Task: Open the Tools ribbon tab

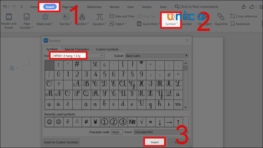Action: pos(163,7)
